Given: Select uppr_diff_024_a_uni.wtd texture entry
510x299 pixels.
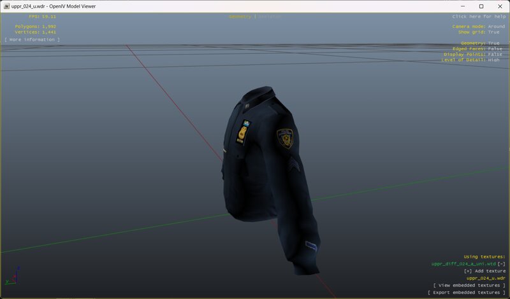Looking at the screenshot, I should click(x=463, y=264).
